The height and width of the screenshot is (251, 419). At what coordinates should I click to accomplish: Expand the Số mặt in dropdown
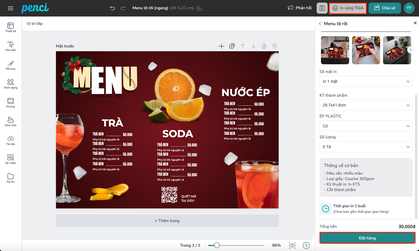pos(366,81)
